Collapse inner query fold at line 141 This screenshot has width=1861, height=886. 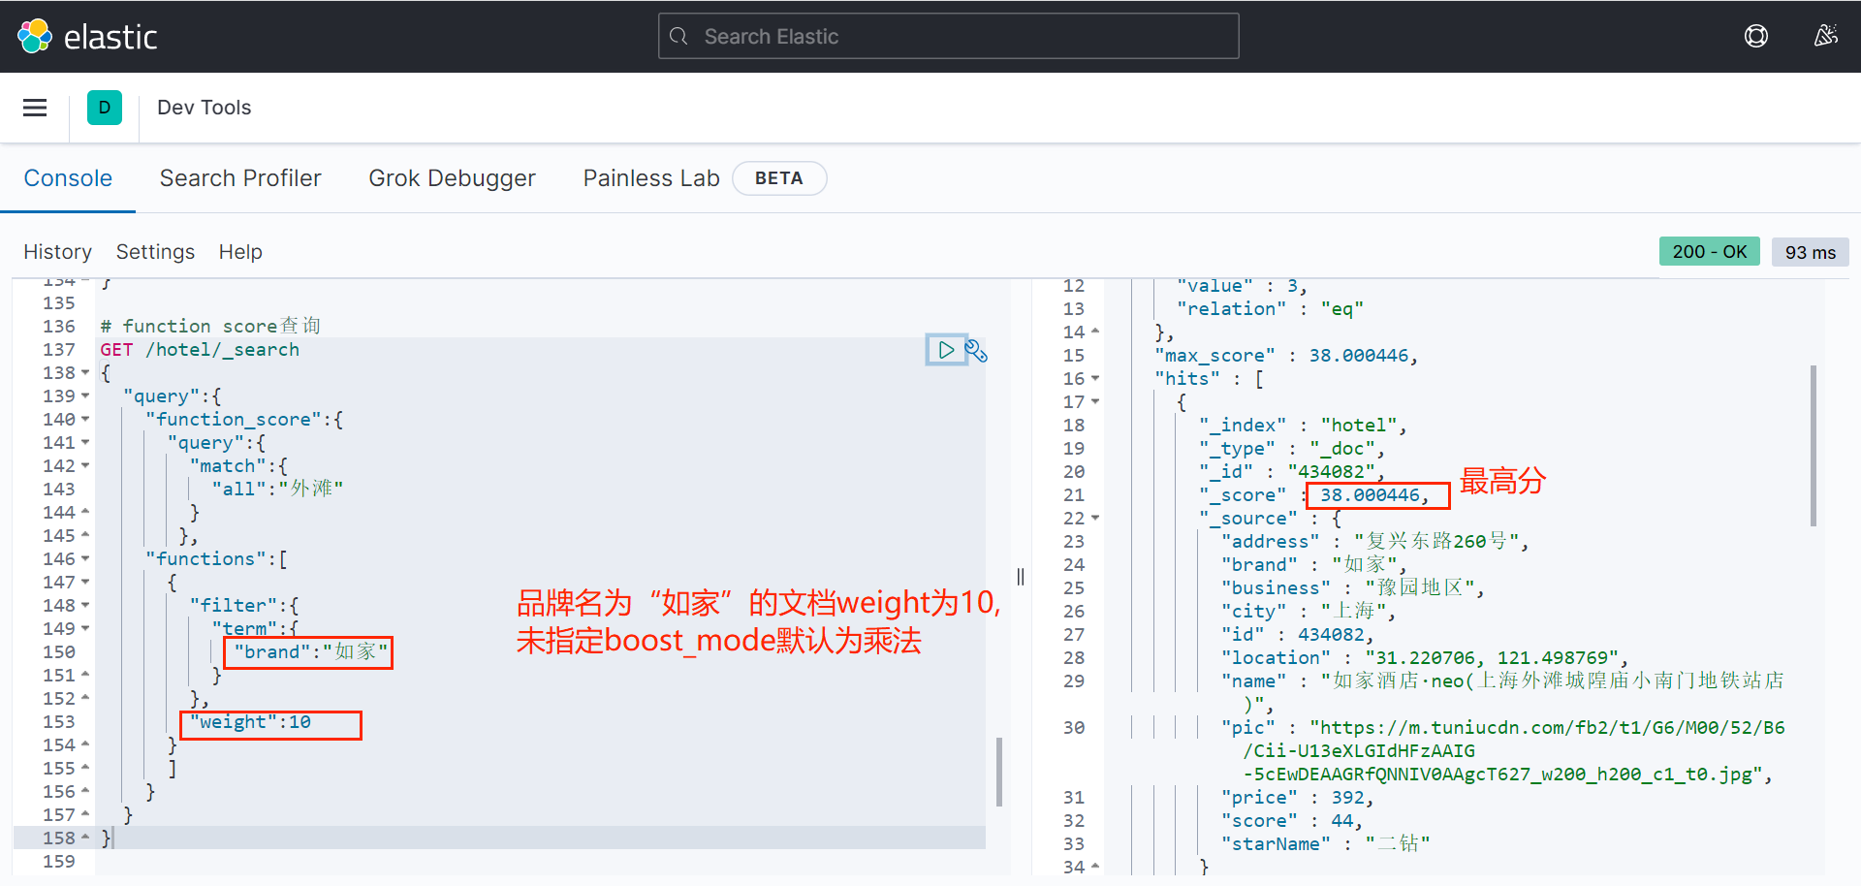[x=85, y=443]
